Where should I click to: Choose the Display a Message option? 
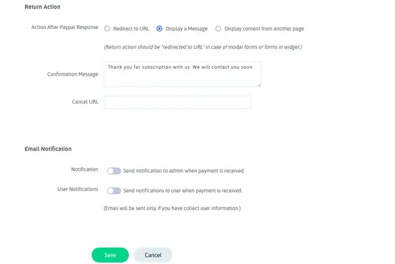coord(159,29)
